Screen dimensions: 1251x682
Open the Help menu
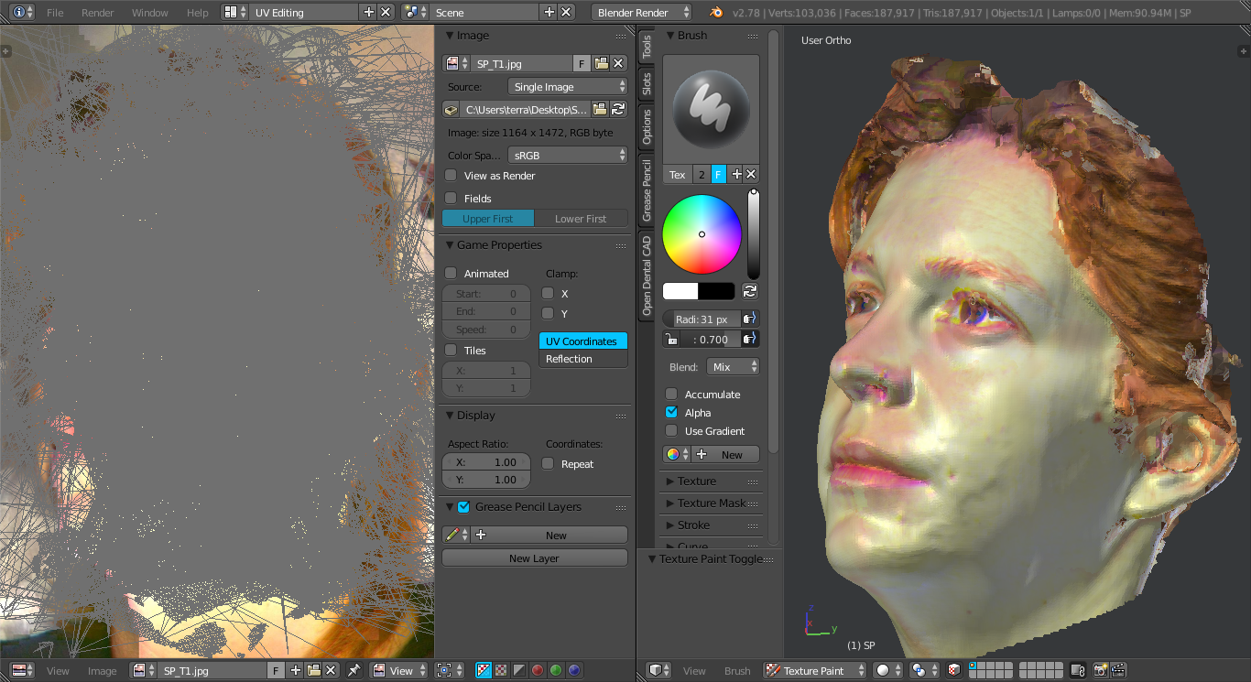click(x=197, y=13)
